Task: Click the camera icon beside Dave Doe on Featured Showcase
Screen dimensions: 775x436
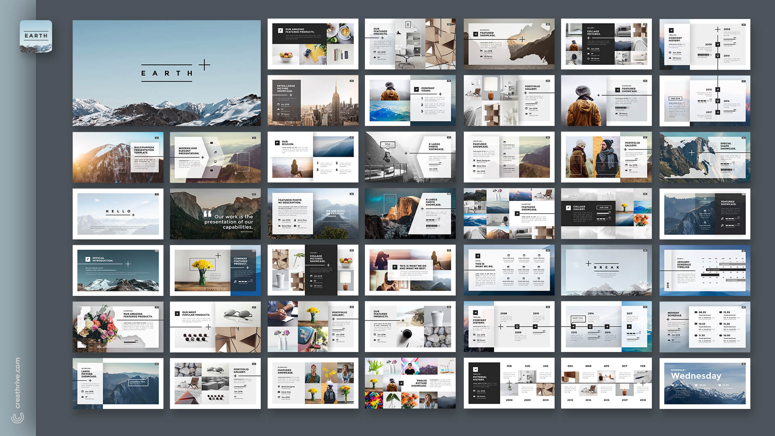Action: coord(474,166)
